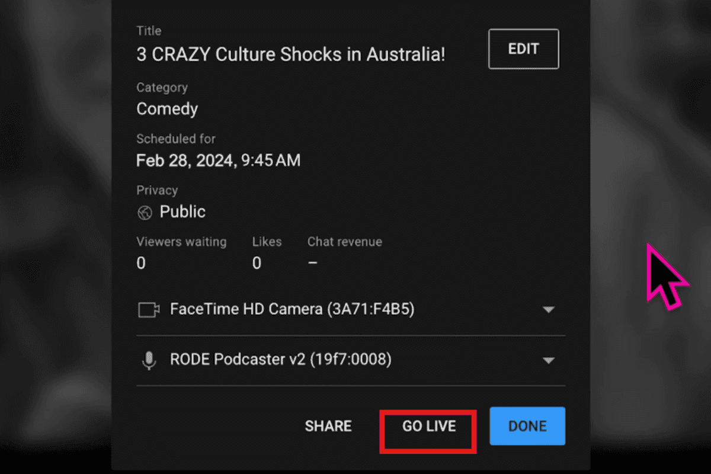Viewport: 711px width, 474px height.
Task: Click the Privacy section heading
Action: [x=156, y=190]
